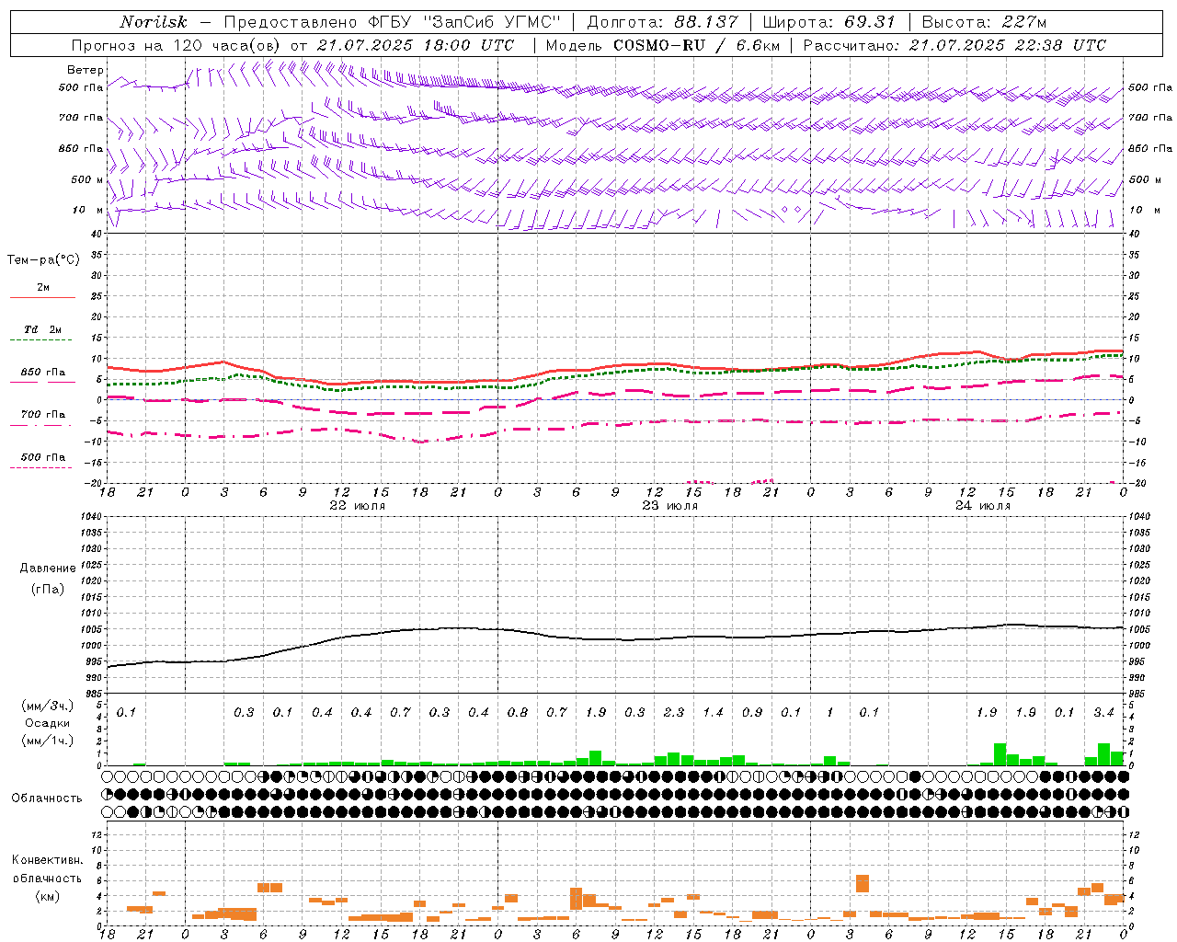Click the -20 tick on right temperature axis

click(1135, 483)
